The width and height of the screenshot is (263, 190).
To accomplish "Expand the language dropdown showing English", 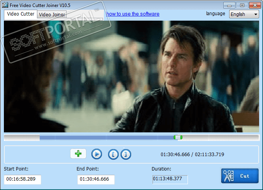I will click(x=244, y=14).
